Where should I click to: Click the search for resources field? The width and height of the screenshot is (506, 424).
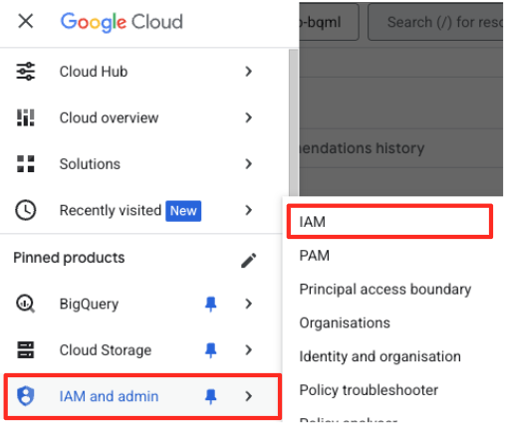(x=436, y=22)
